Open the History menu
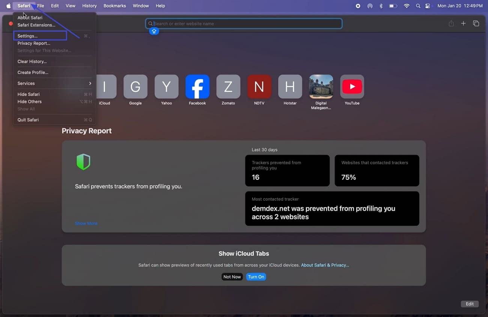The height and width of the screenshot is (317, 488). click(89, 6)
